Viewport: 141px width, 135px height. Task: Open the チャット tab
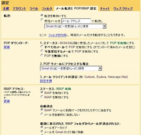pos(105,9)
